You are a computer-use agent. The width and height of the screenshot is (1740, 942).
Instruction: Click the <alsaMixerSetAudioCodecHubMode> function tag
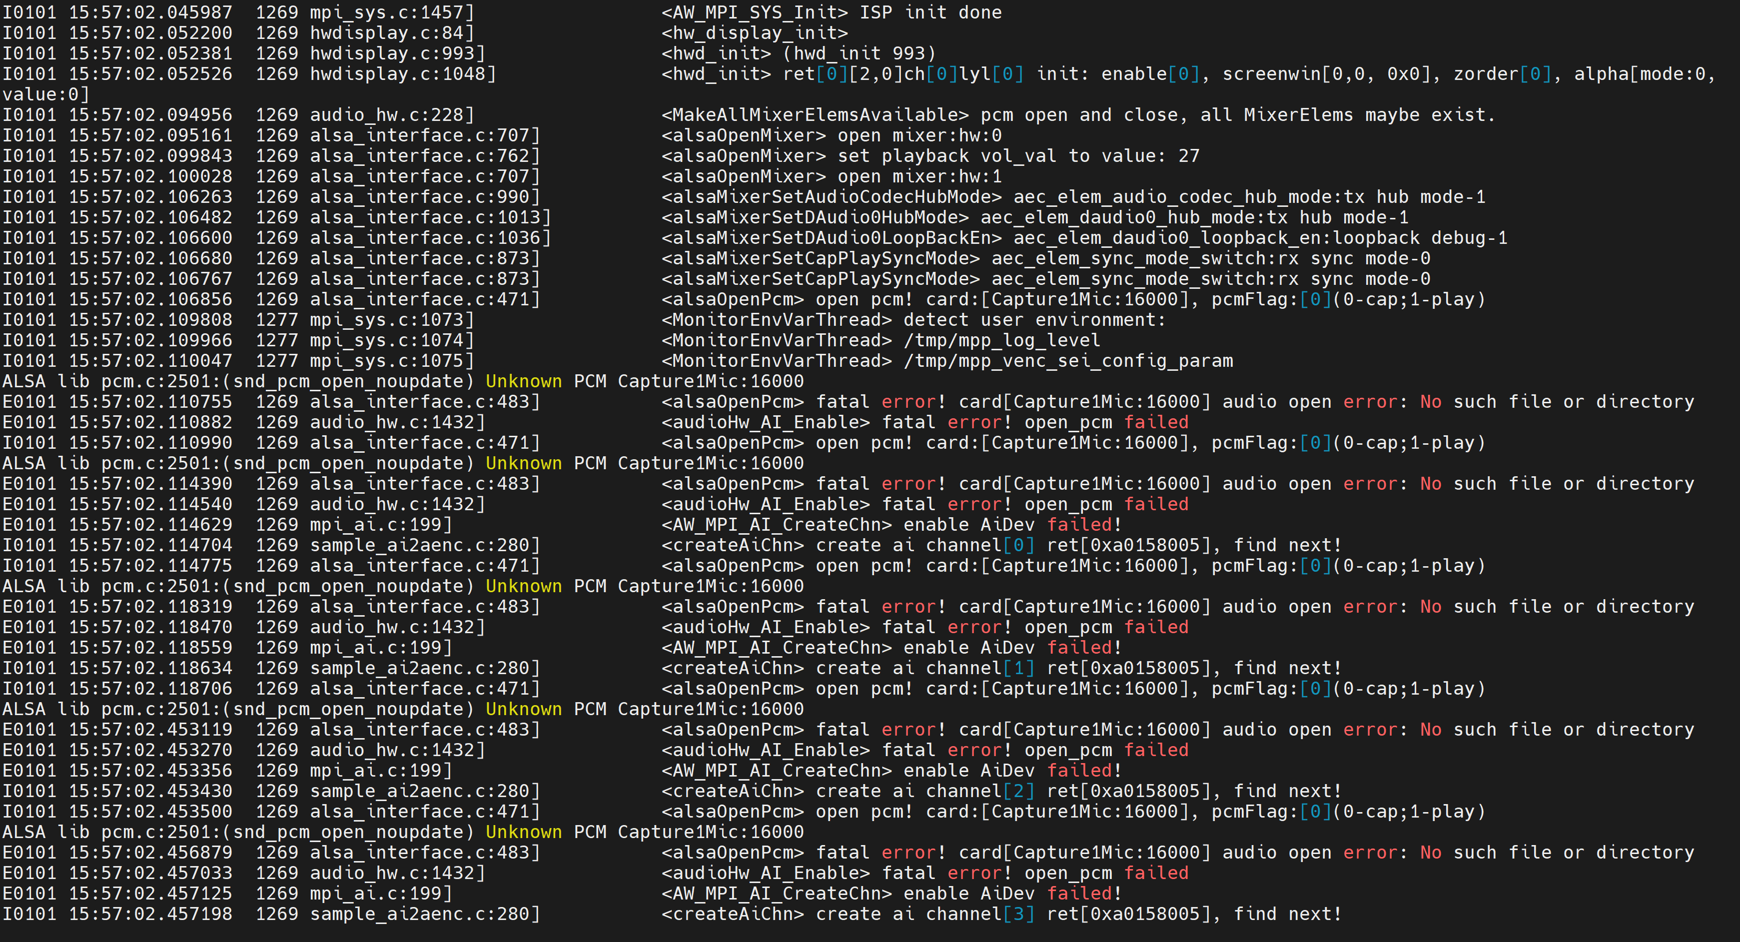(x=832, y=196)
